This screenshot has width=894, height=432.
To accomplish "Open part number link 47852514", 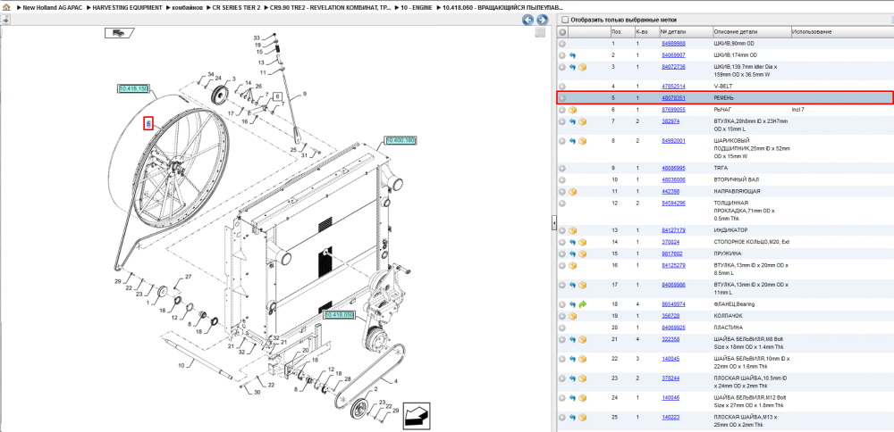I will click(673, 87).
